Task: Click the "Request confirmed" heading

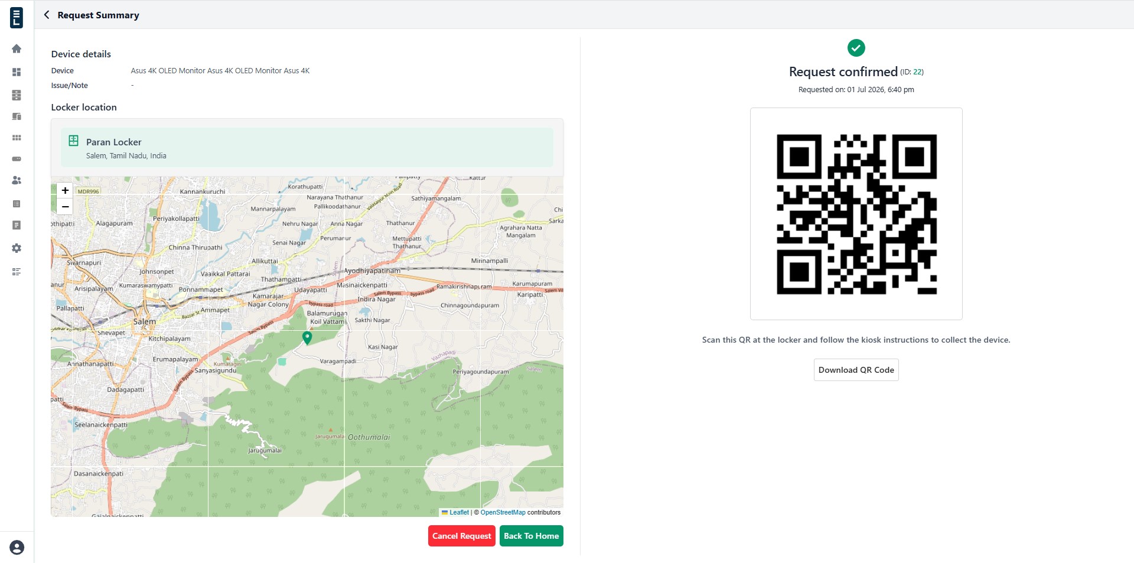Action: pyautogui.click(x=843, y=71)
